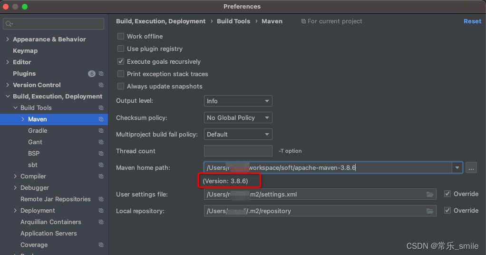Click the browse button for Maven home path
486x255 pixels.
(x=471, y=167)
